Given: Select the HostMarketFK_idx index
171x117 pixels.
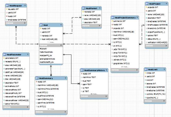Looking at the screenshot, I should (47, 62).
